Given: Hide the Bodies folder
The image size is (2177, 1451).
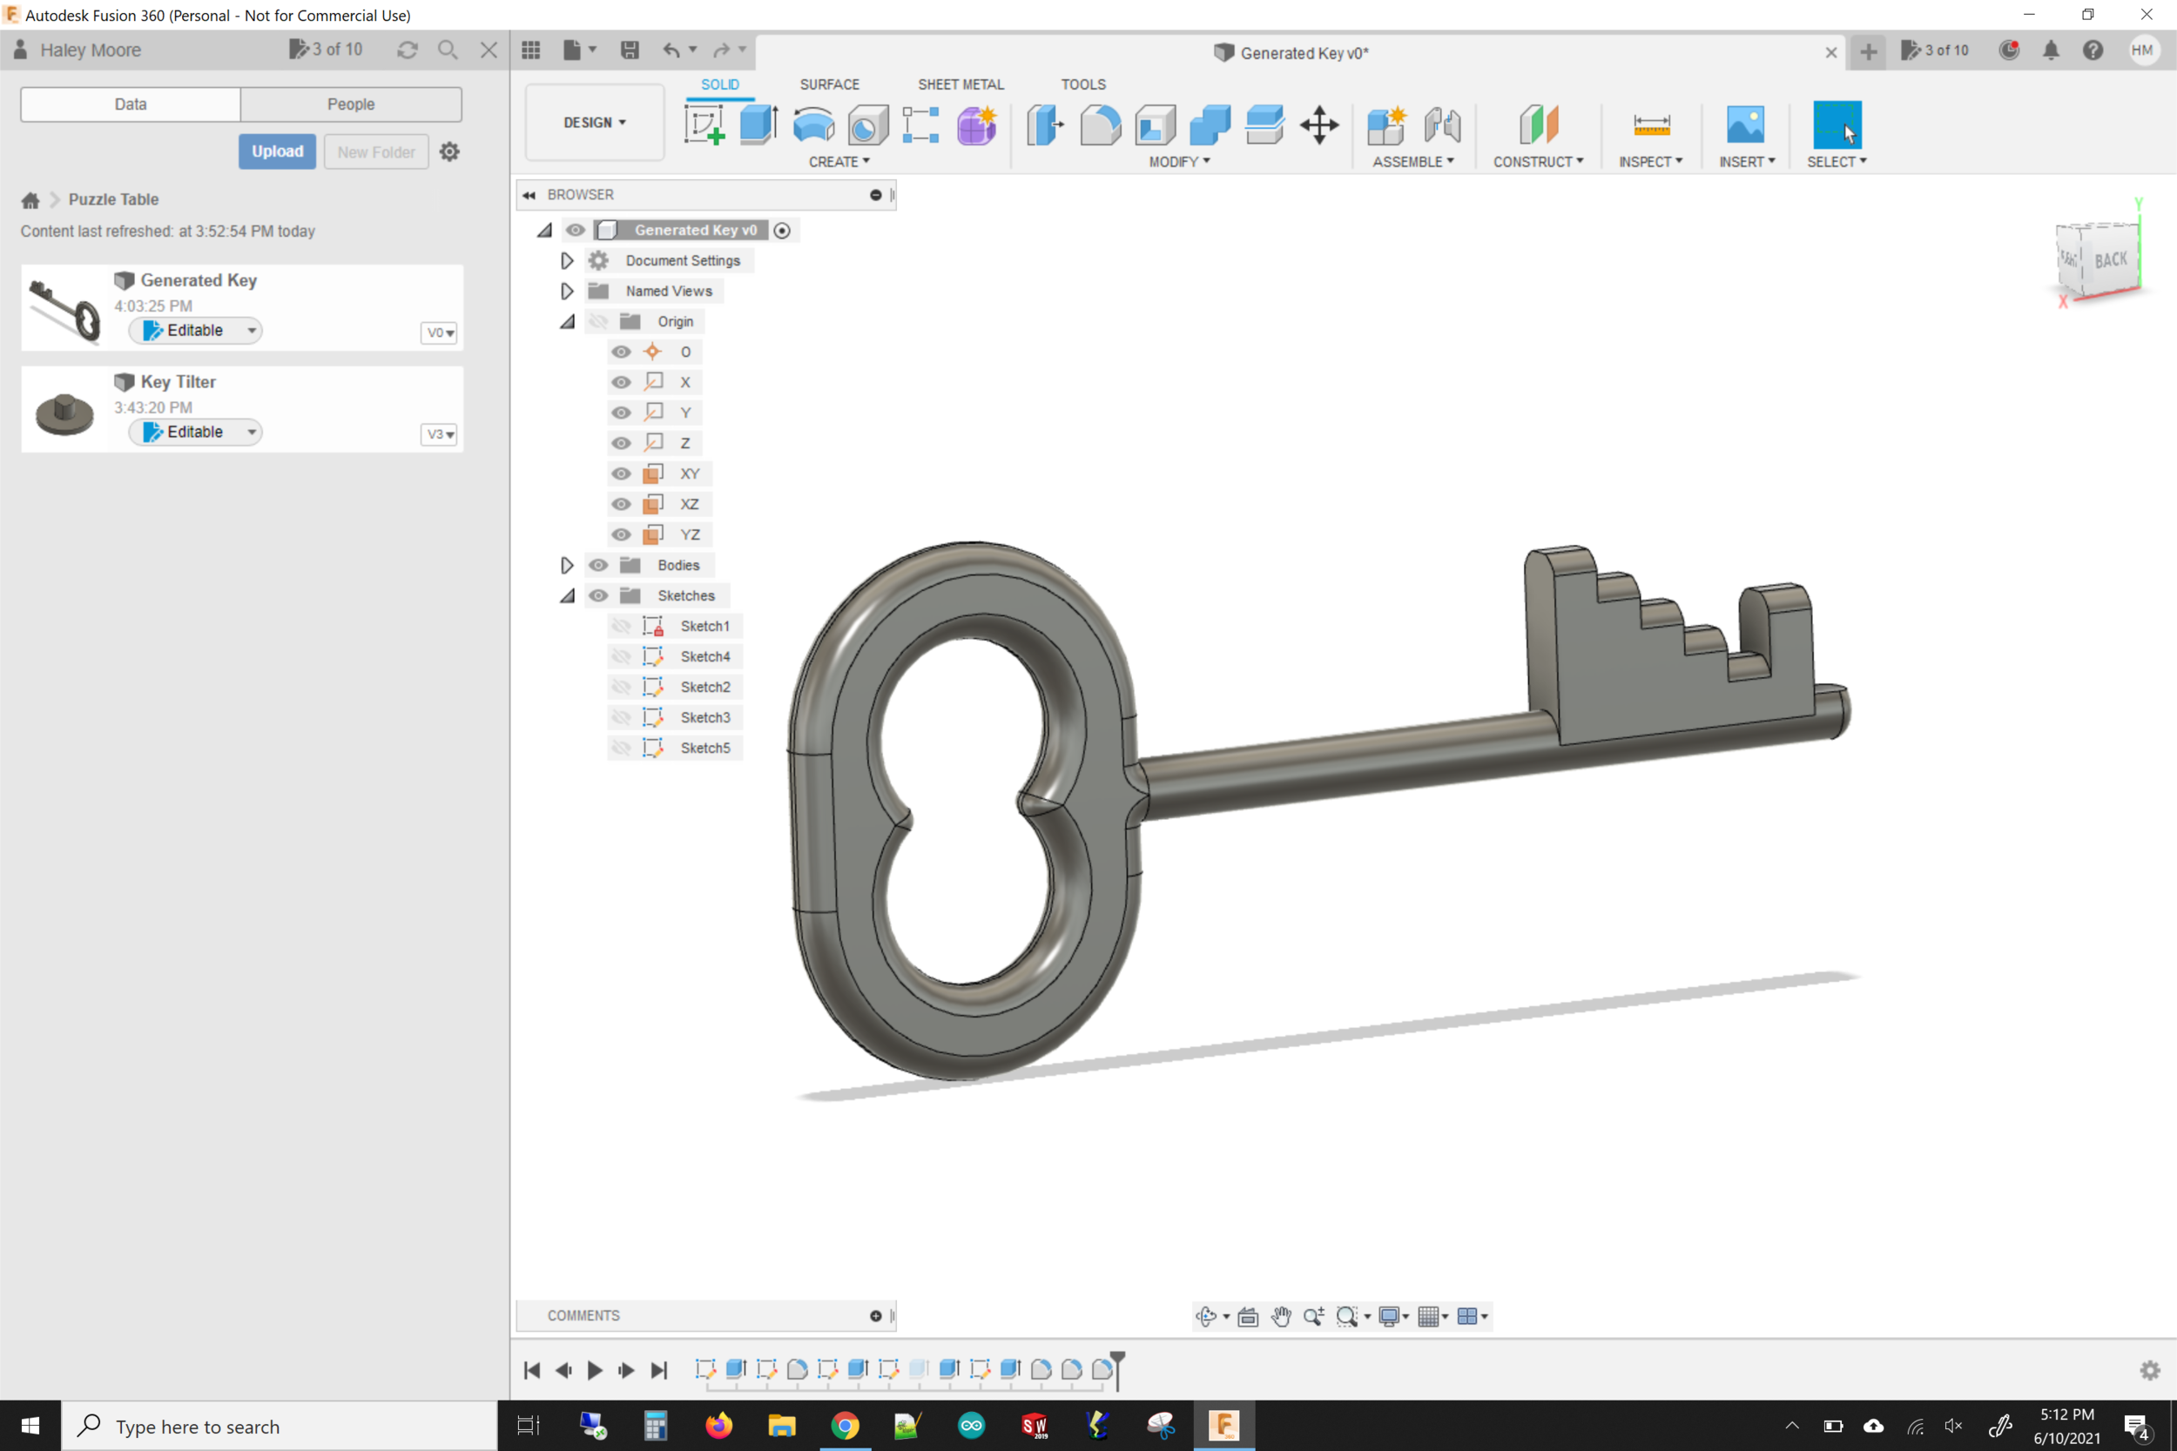Looking at the screenshot, I should point(599,566).
